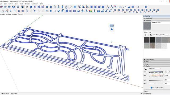Click the home icon in Materials panel
The image size is (170, 95).
[x=151, y=35]
